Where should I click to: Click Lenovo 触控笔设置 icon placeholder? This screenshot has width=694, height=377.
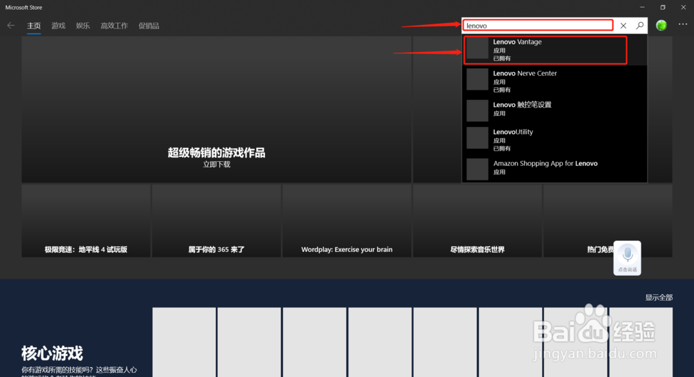pyautogui.click(x=477, y=111)
